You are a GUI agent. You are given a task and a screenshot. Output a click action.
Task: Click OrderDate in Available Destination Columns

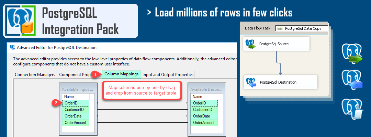click(204, 116)
